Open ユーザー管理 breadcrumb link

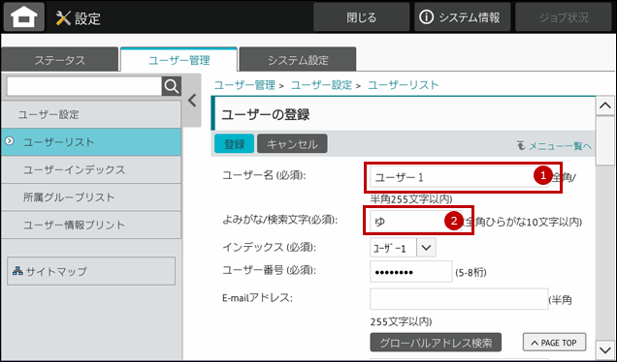tap(244, 85)
